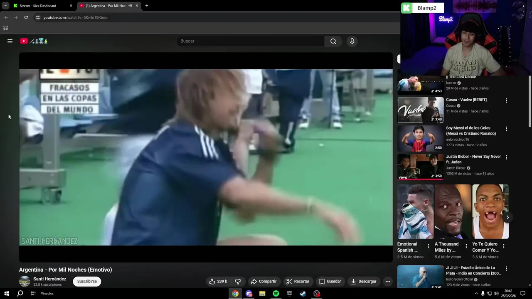
Task: Open Epic Games Launcher from taskbar
Action: 290,294
